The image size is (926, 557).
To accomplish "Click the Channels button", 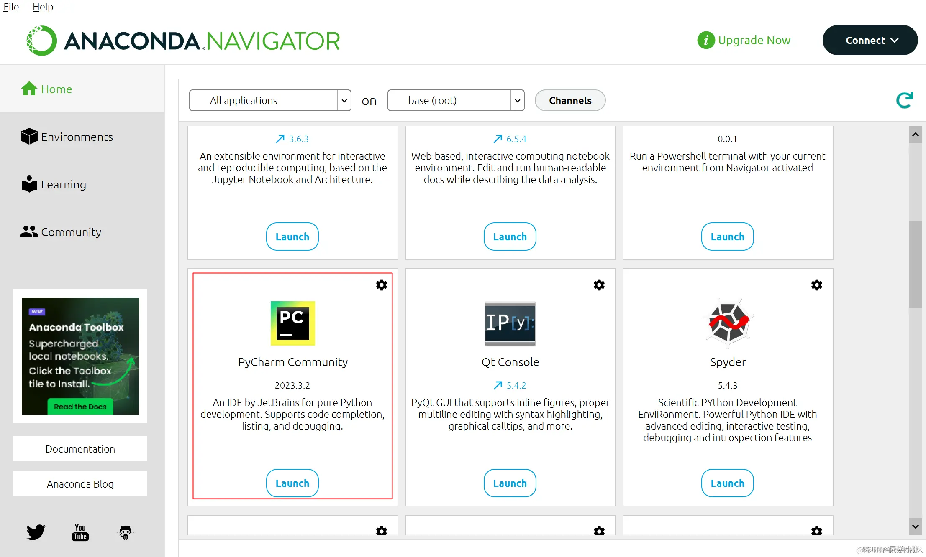I will 570,100.
